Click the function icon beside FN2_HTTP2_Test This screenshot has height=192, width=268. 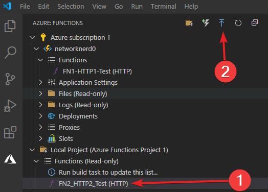[52, 183]
